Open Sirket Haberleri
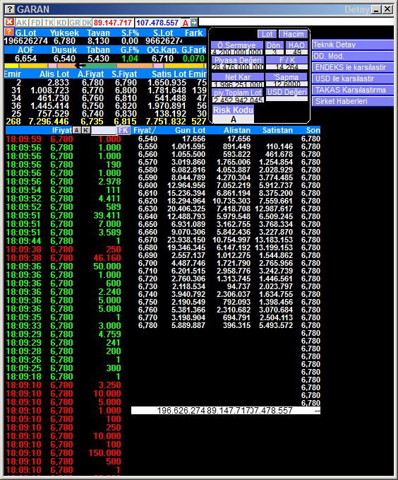Screen dimensions: 398x480 (x=352, y=101)
